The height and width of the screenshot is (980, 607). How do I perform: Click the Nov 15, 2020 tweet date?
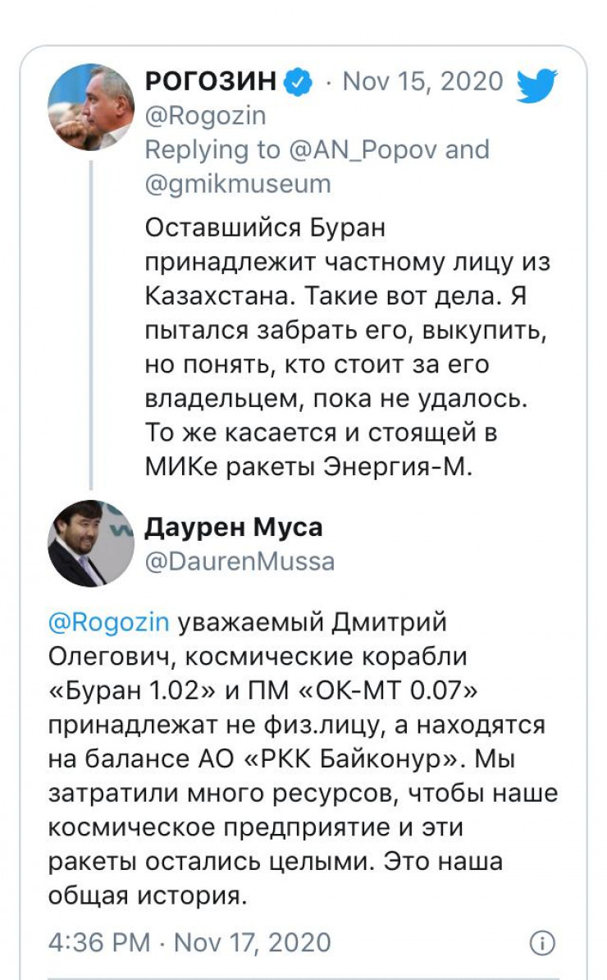click(422, 81)
